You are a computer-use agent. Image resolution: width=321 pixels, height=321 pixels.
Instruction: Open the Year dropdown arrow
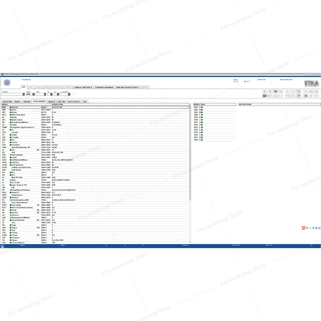[x=45, y=94]
